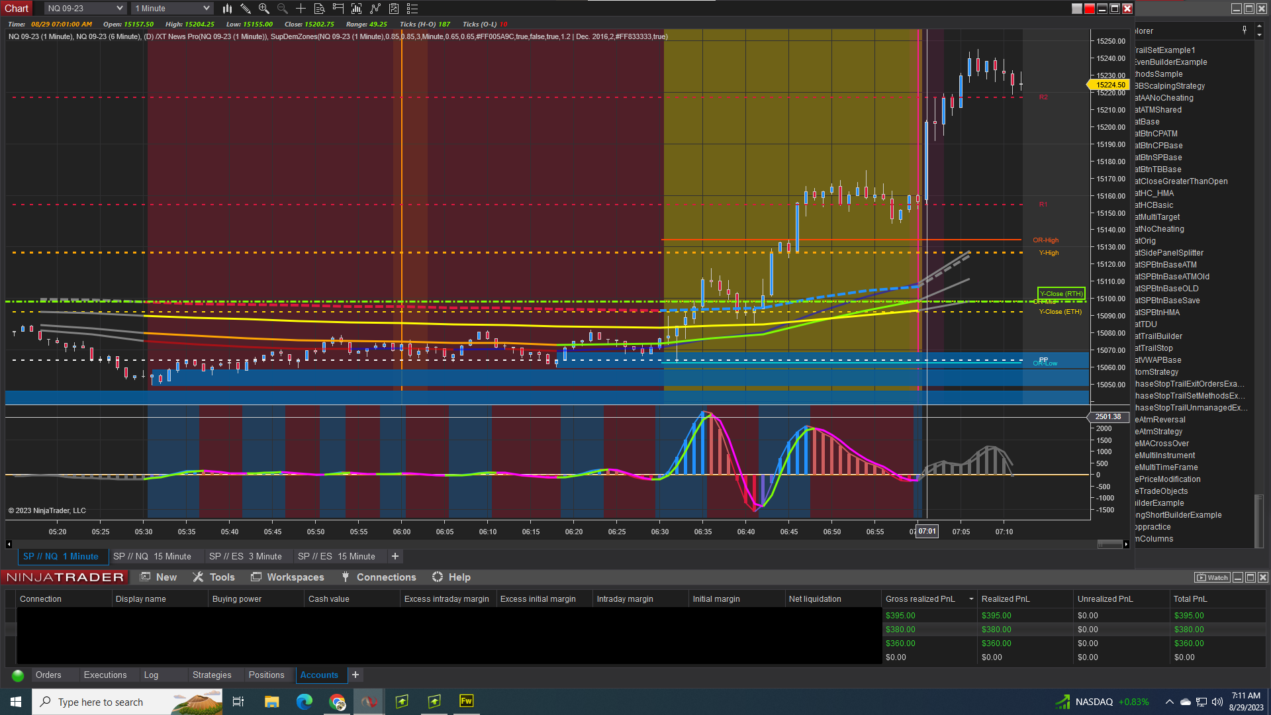Image resolution: width=1271 pixels, height=715 pixels.
Task: Open the data series settings icon
Action: point(357,9)
